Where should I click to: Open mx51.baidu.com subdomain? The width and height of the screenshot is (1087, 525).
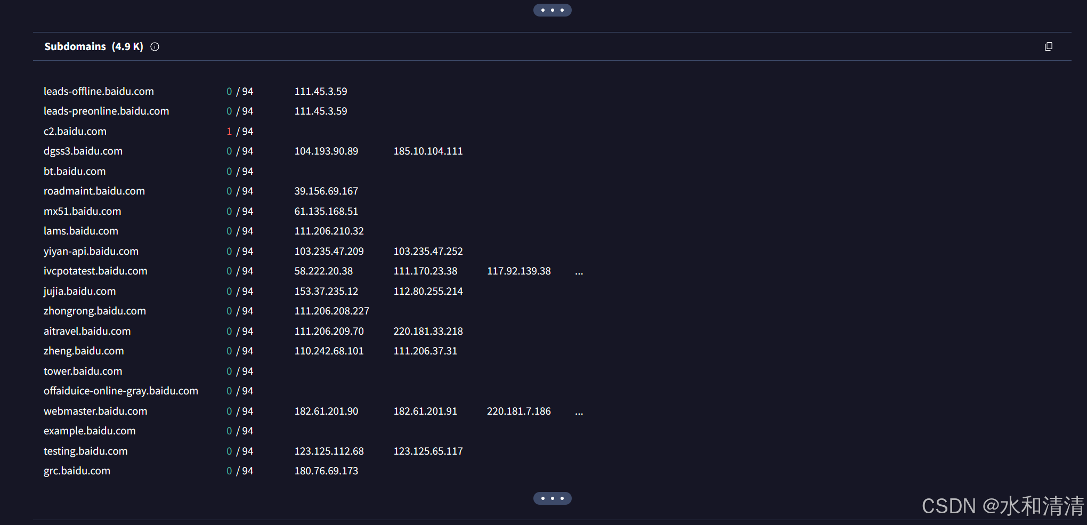tap(83, 211)
